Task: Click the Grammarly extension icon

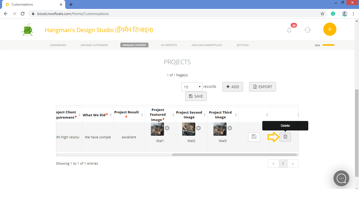Action: (x=333, y=13)
